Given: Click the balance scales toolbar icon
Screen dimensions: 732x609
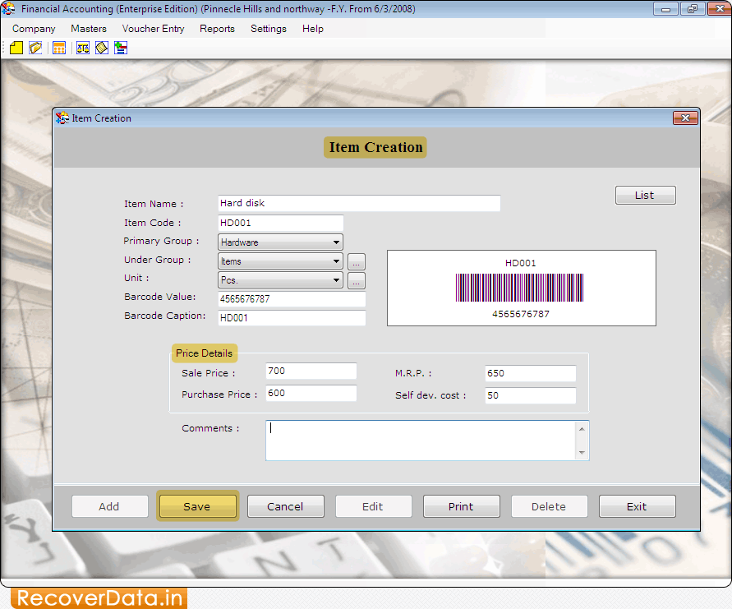Looking at the screenshot, I should pos(83,48).
